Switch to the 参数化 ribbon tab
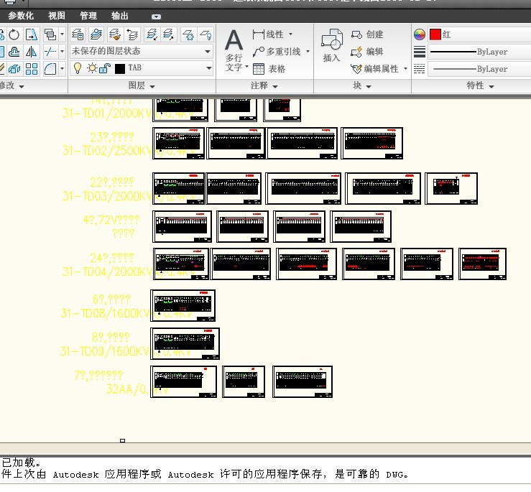This screenshot has height=492, width=531. pos(21,16)
